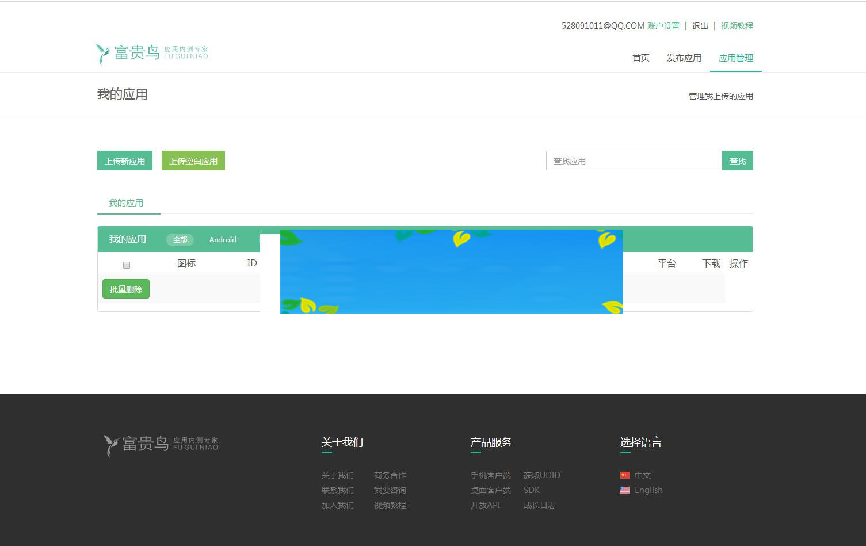Screen dimensions: 866x546
Task: Open the 发布应用 navigation item
Action: [683, 58]
